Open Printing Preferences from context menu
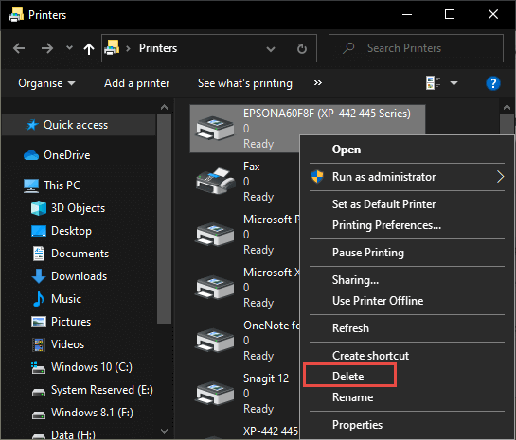516x440 pixels. click(386, 225)
